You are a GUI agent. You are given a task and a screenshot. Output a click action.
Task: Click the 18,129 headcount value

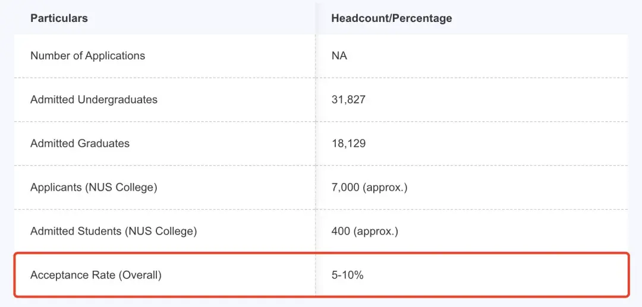tap(348, 143)
